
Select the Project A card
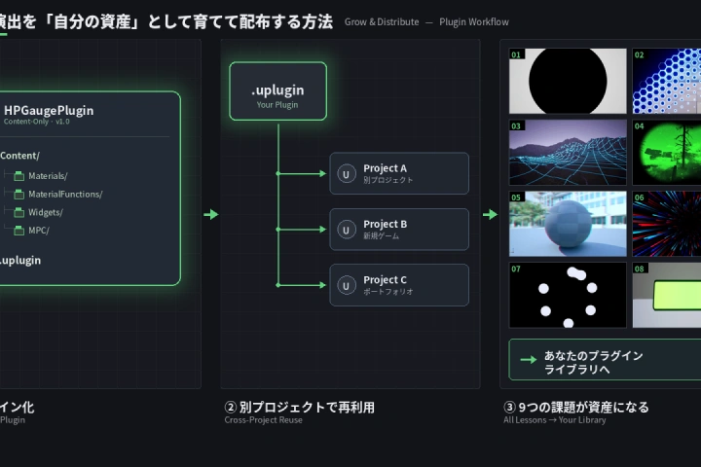tap(399, 173)
